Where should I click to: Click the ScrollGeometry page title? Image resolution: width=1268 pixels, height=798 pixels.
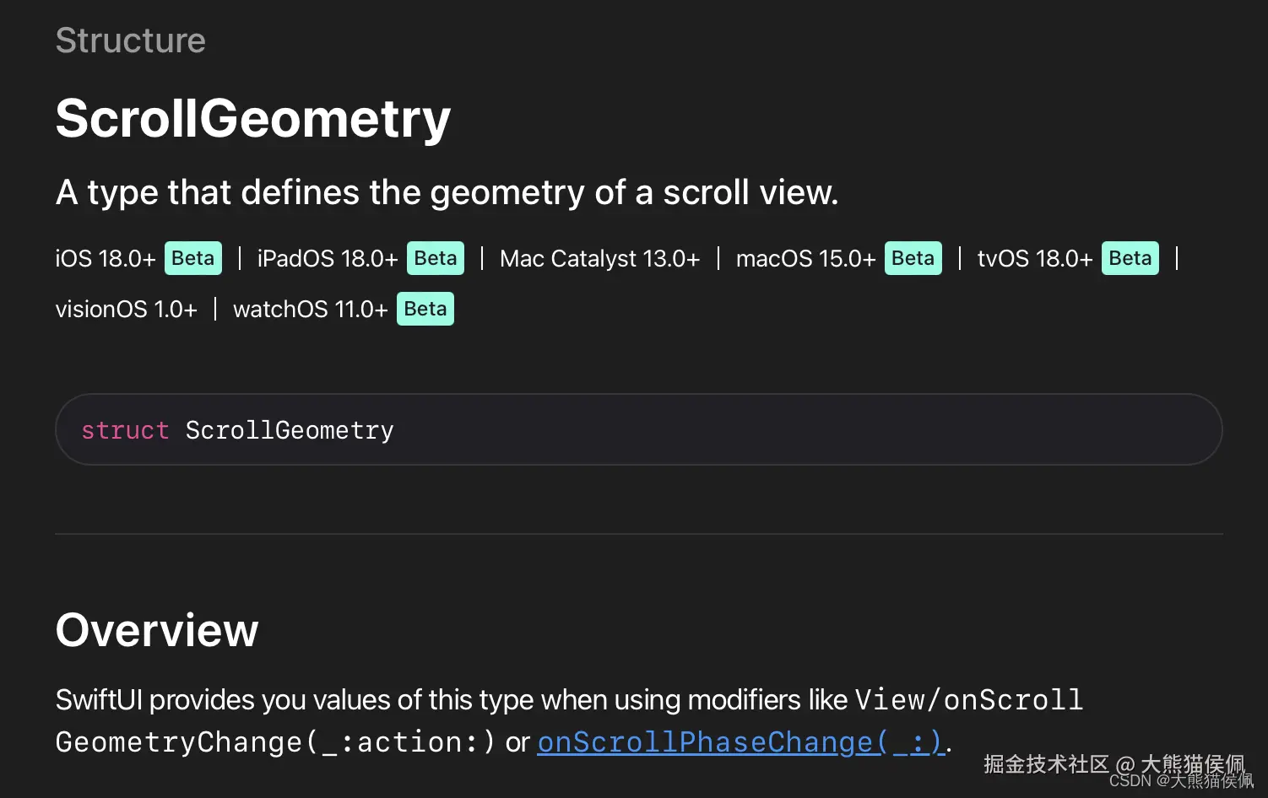[x=253, y=118]
